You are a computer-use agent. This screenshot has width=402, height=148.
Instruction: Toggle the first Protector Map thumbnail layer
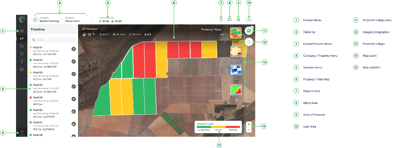click(x=235, y=33)
